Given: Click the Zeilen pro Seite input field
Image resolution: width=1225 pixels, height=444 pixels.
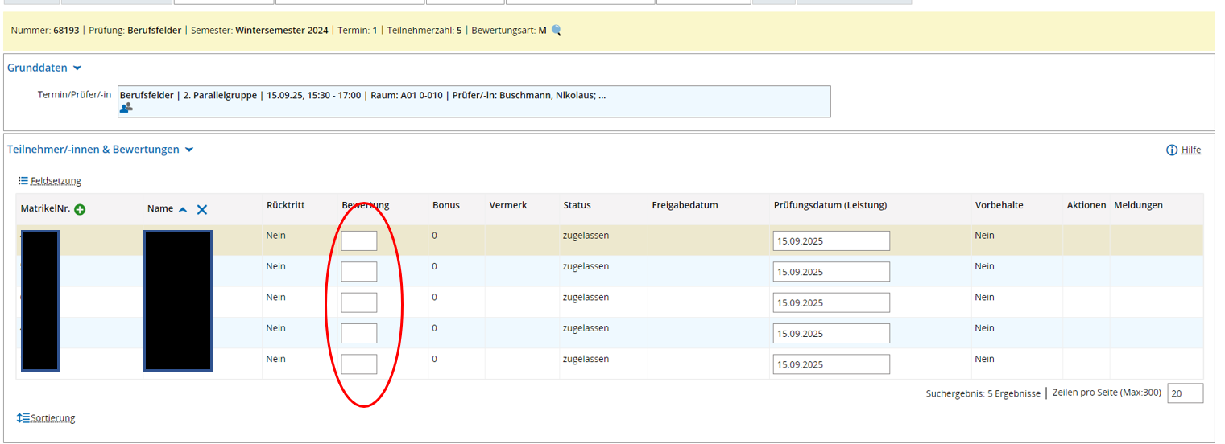Looking at the screenshot, I should 1185,393.
